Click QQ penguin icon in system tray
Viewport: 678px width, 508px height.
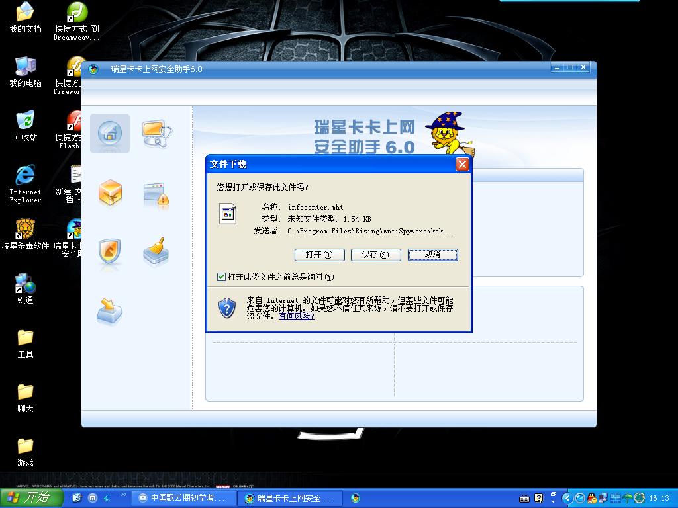[591, 498]
